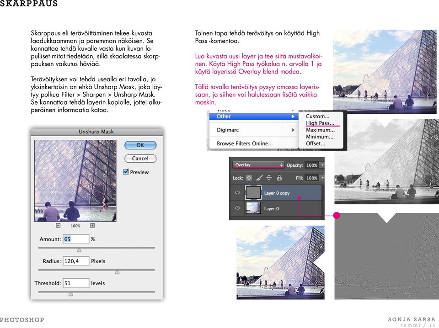This screenshot has height=328, width=439.
Task: Open the Opacity dropdown arrow
Action: coord(322,165)
